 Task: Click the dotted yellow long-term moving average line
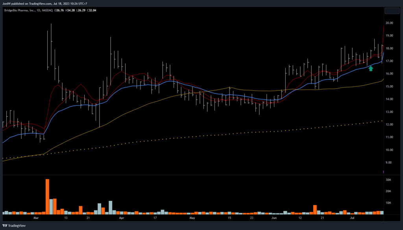[x=236, y=133]
